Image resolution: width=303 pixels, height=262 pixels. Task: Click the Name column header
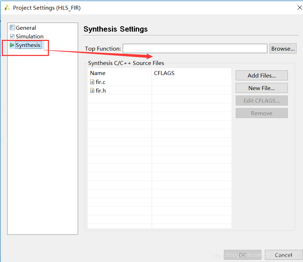coord(119,73)
